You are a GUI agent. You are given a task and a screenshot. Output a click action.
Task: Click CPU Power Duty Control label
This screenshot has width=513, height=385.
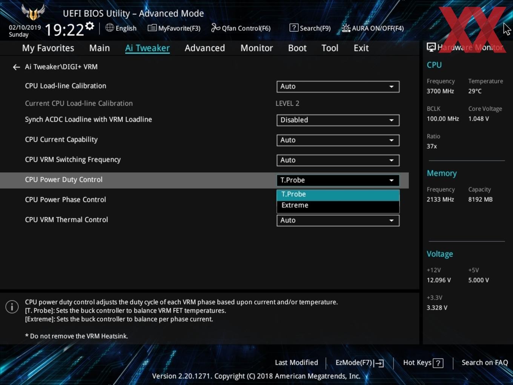pos(63,180)
